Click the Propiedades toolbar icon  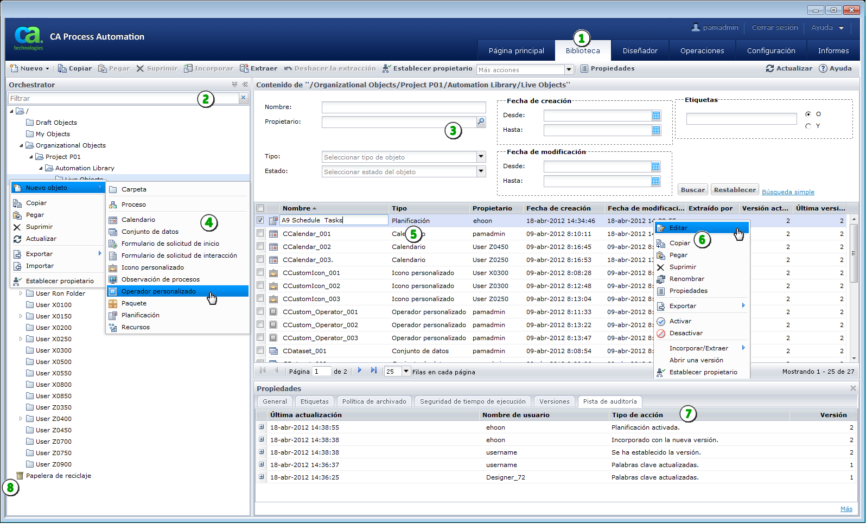pos(584,68)
